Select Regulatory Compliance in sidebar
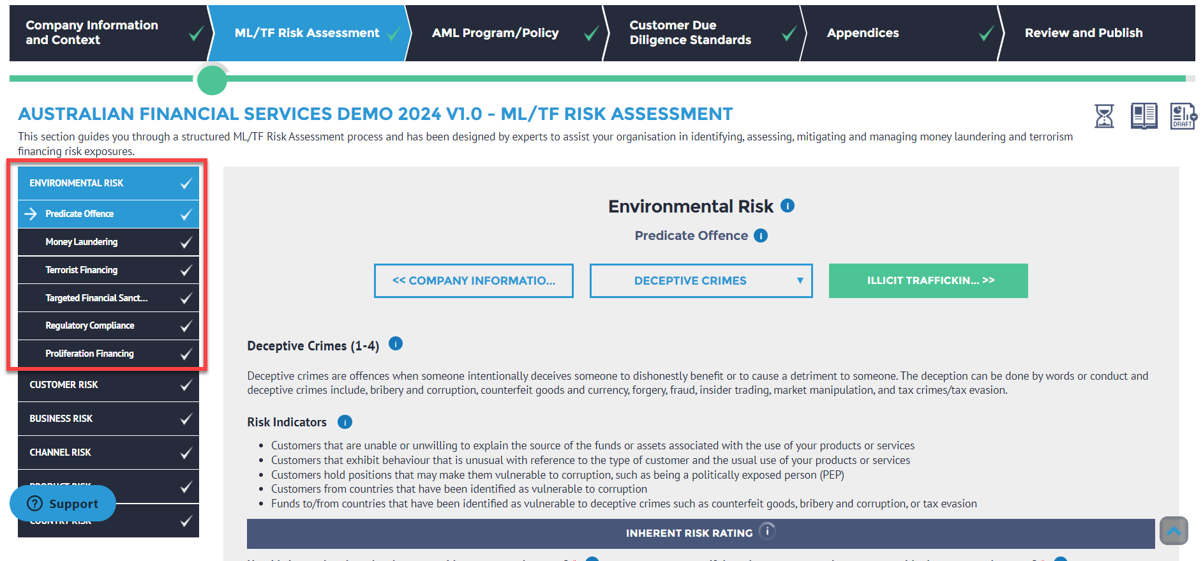The height and width of the screenshot is (561, 1203). 108,325
